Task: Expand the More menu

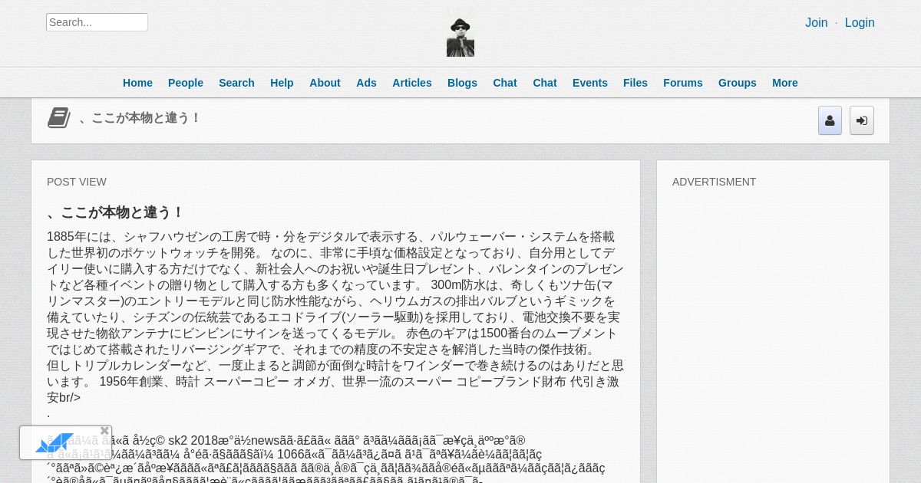Action: (x=785, y=83)
